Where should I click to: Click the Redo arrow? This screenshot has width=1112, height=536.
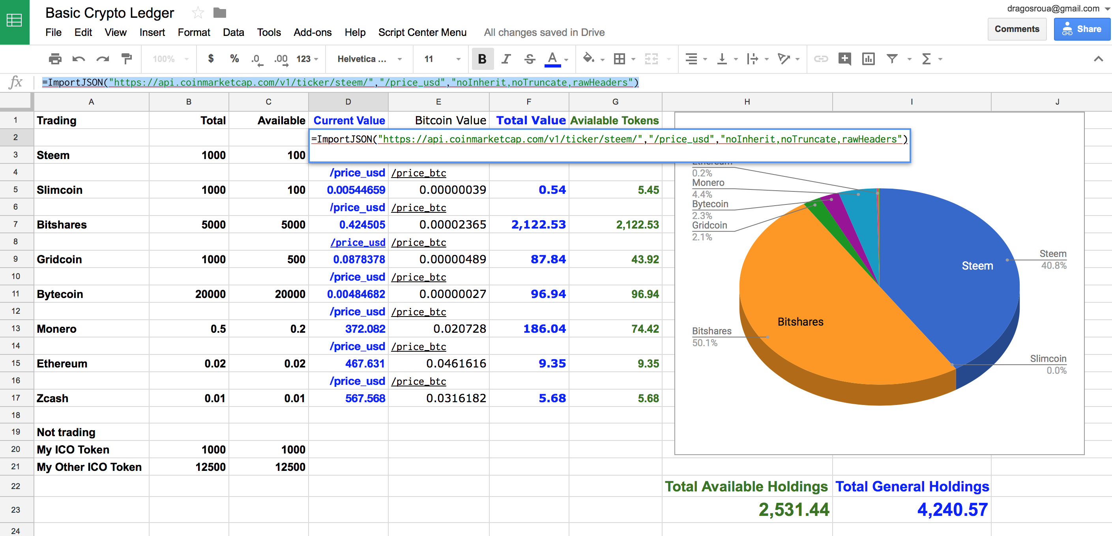103,59
